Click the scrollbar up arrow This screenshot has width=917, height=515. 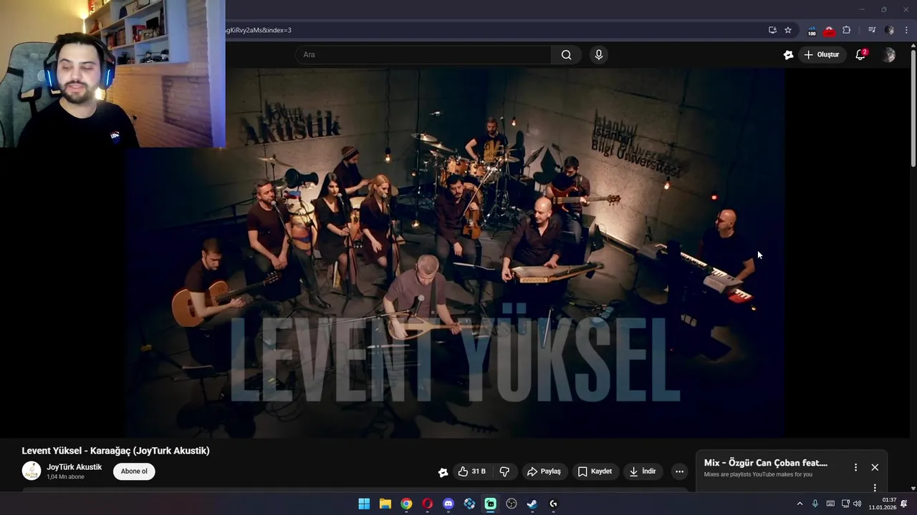pyautogui.click(x=913, y=46)
